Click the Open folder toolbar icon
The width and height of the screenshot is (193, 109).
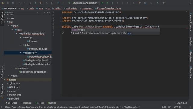pos(3,3)
